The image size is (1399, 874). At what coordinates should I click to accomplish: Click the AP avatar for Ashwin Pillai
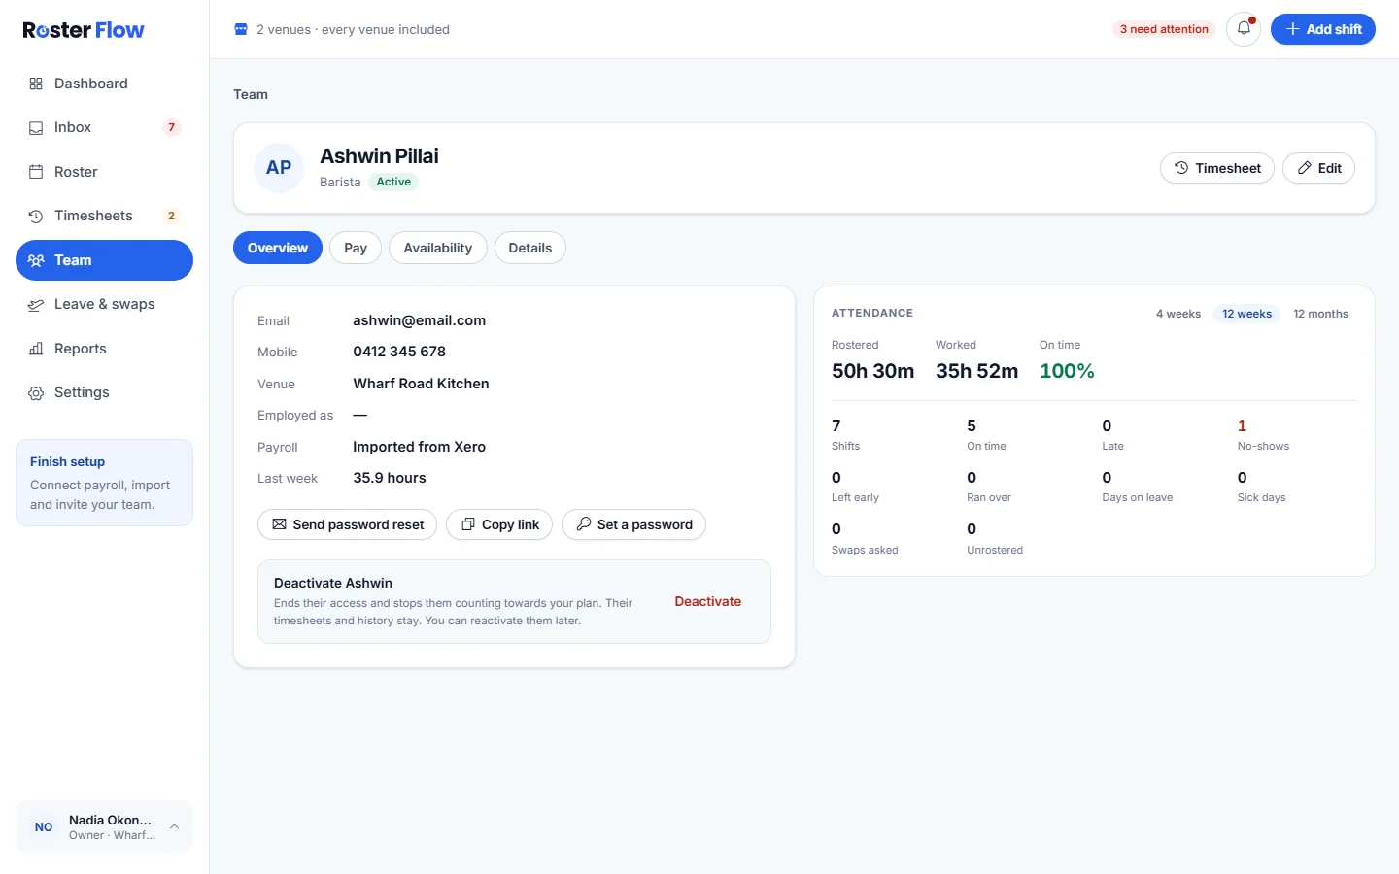pos(279,168)
